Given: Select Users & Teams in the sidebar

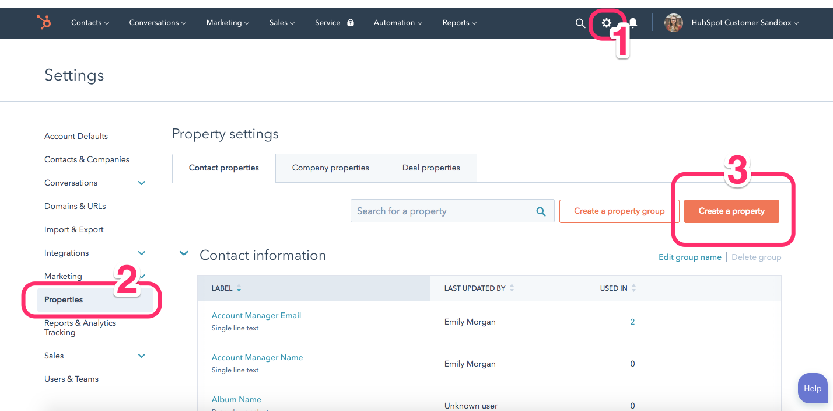Looking at the screenshot, I should point(71,379).
